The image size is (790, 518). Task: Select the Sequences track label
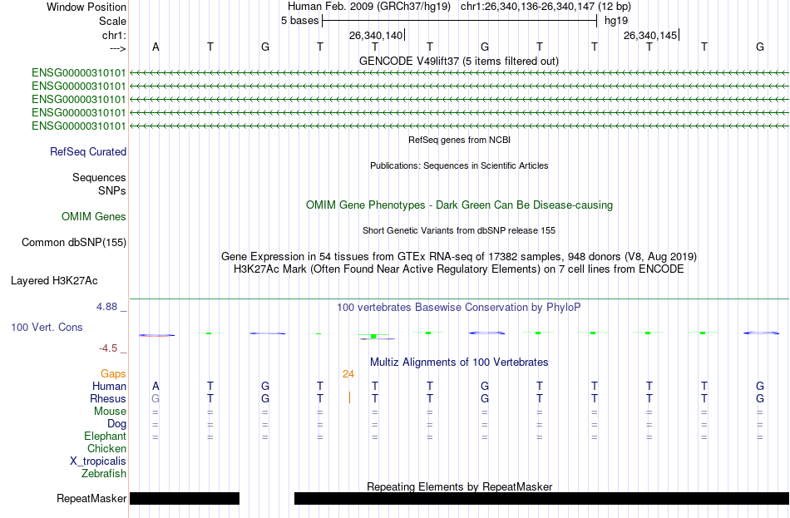point(99,177)
